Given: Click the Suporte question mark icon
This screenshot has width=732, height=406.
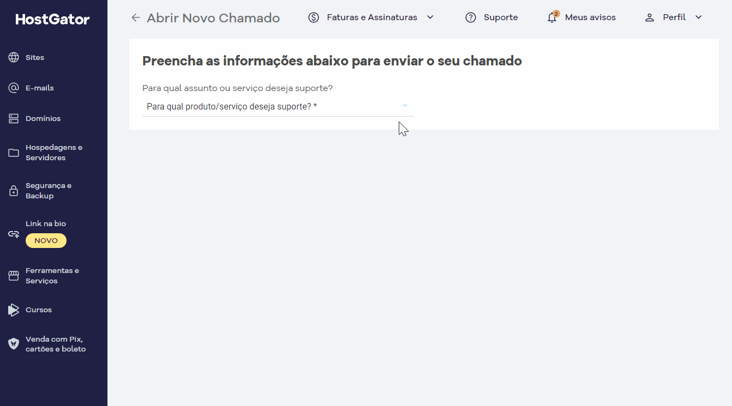Looking at the screenshot, I should tap(471, 17).
